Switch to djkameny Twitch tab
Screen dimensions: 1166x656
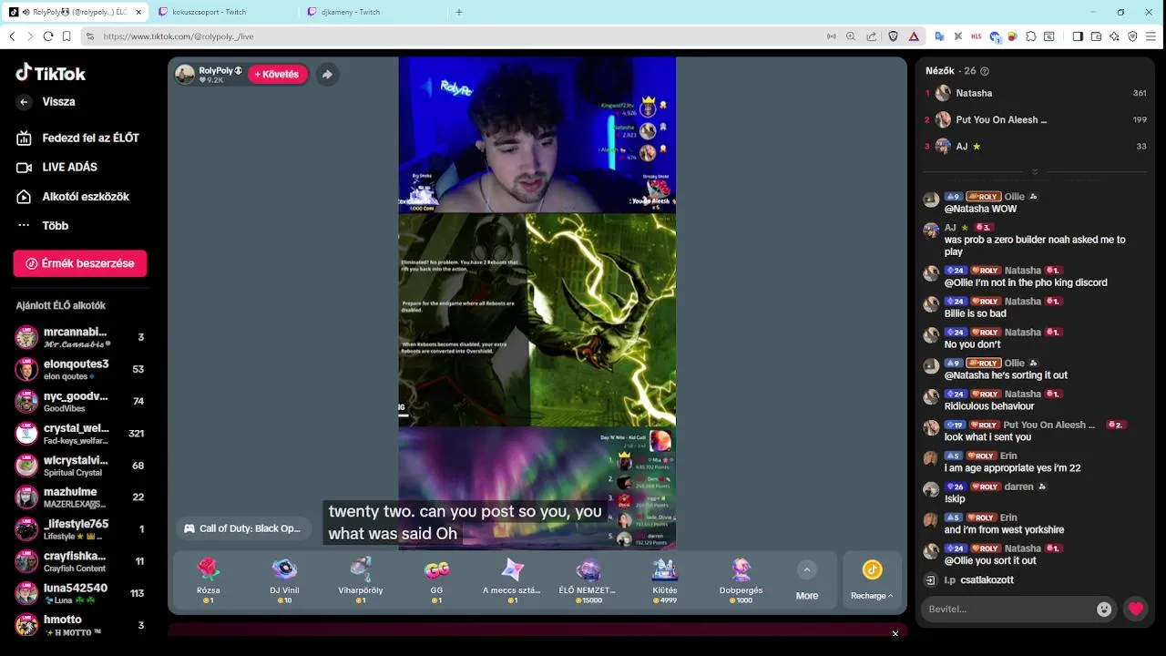[373, 12]
